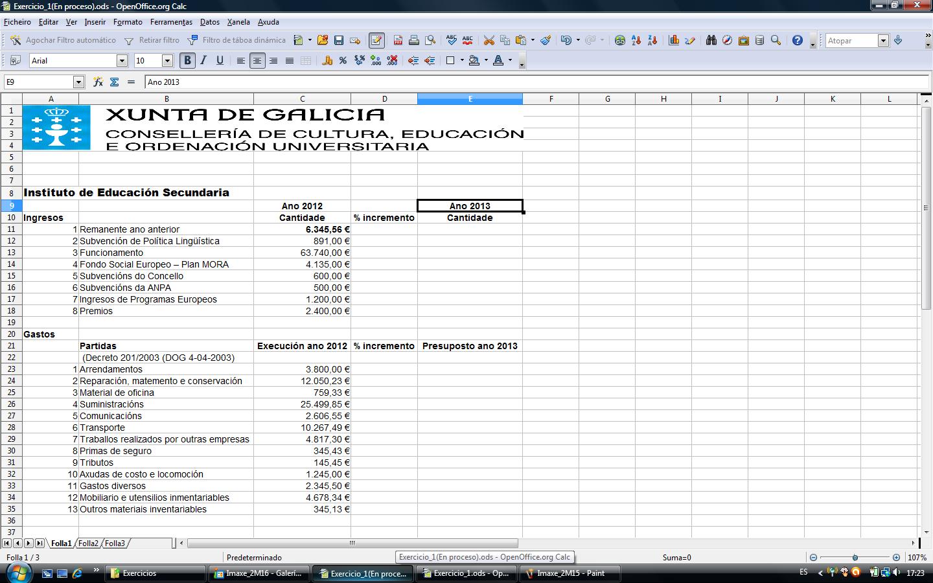Click the Sum icon in formula bar

pos(115,82)
